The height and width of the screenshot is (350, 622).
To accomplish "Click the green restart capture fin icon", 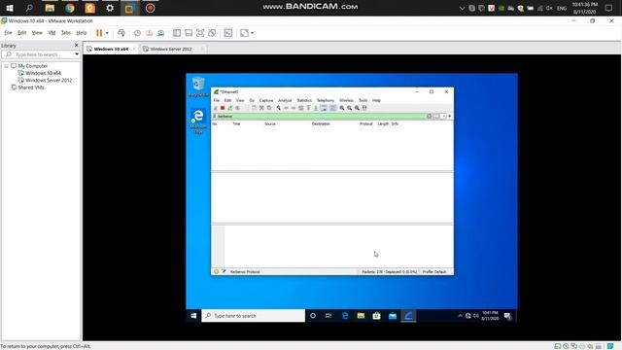I will point(230,108).
